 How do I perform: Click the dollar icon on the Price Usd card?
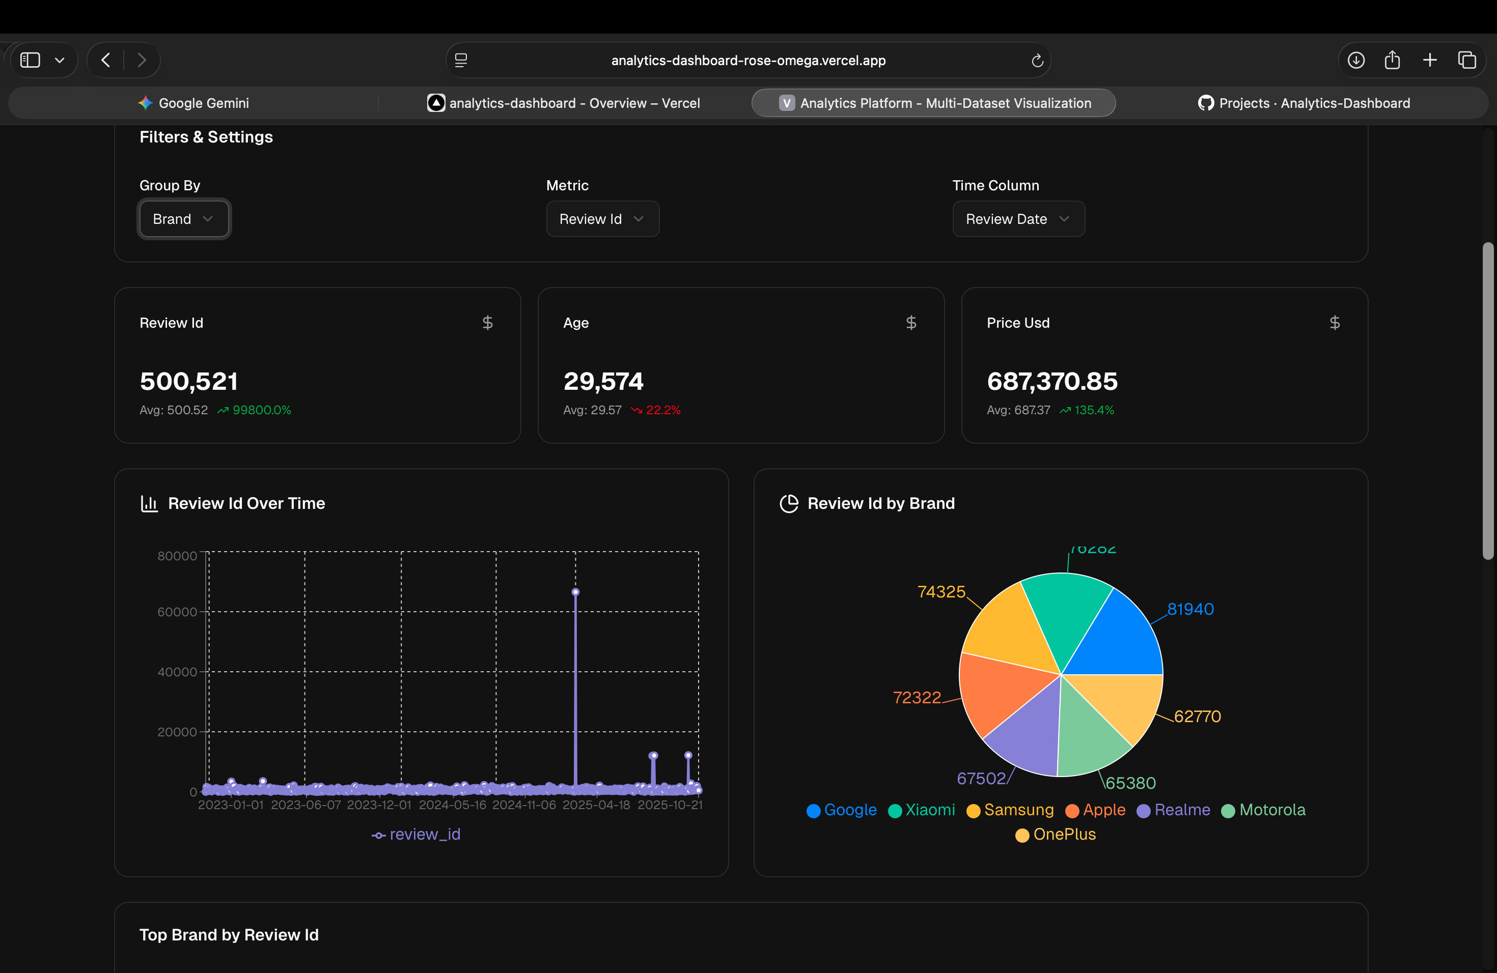[1335, 323]
